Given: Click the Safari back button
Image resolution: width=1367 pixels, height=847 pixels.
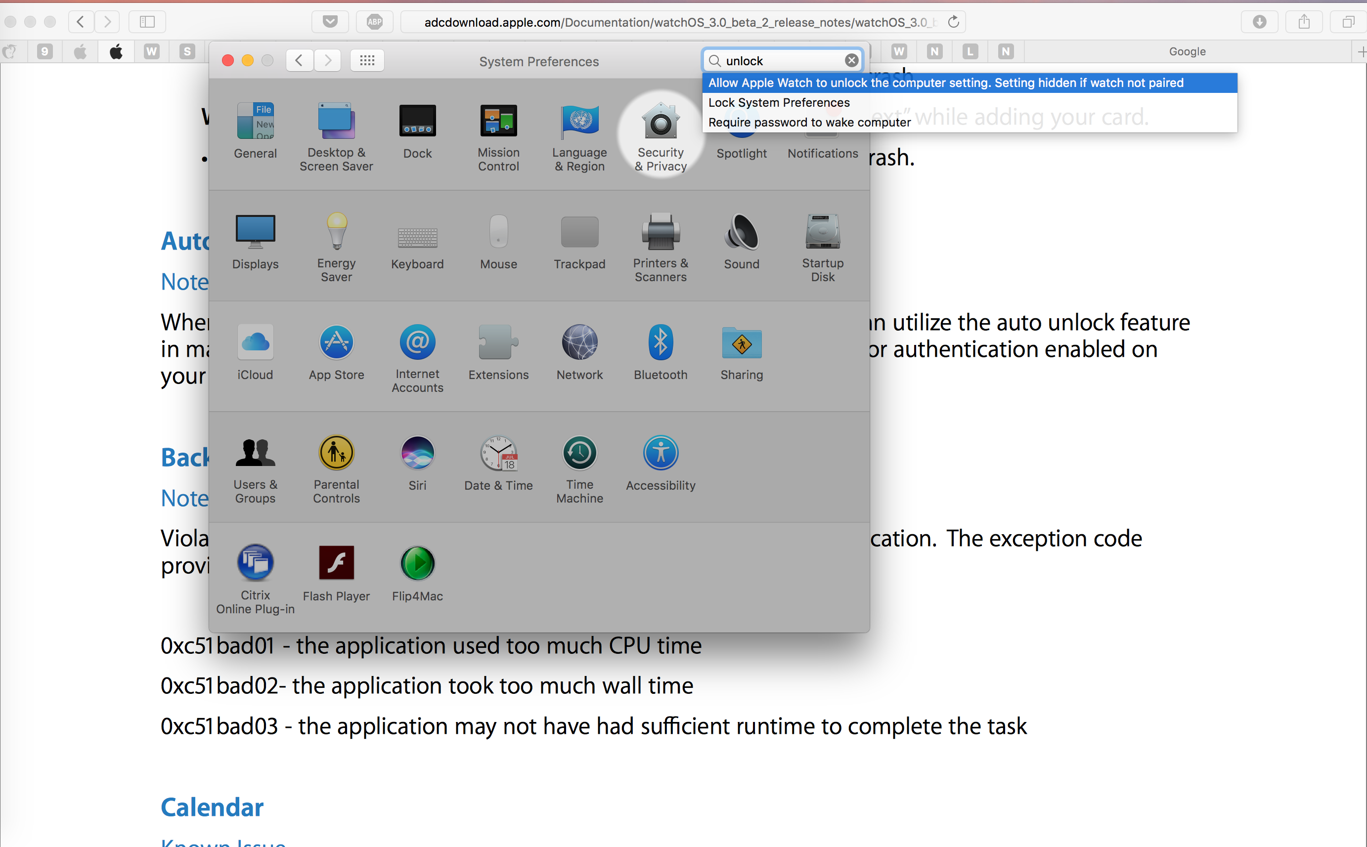Looking at the screenshot, I should tap(80, 22).
